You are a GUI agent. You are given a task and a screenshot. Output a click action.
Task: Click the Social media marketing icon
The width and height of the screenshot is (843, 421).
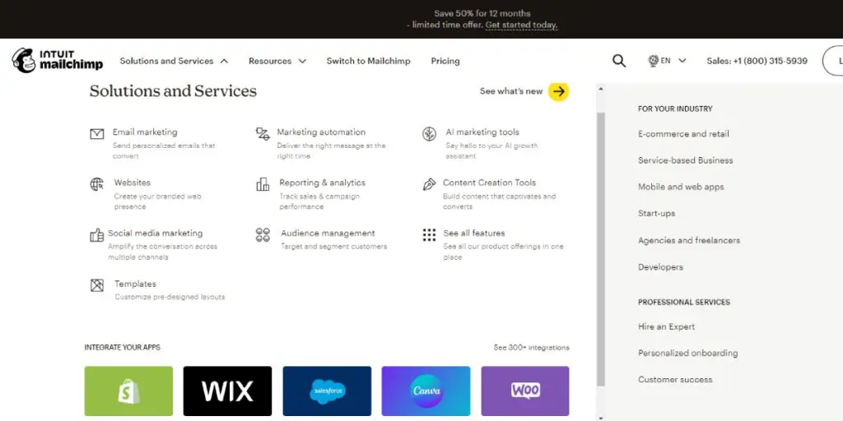click(x=97, y=235)
